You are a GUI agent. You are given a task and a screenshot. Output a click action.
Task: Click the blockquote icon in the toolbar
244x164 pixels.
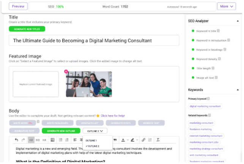point(115,140)
